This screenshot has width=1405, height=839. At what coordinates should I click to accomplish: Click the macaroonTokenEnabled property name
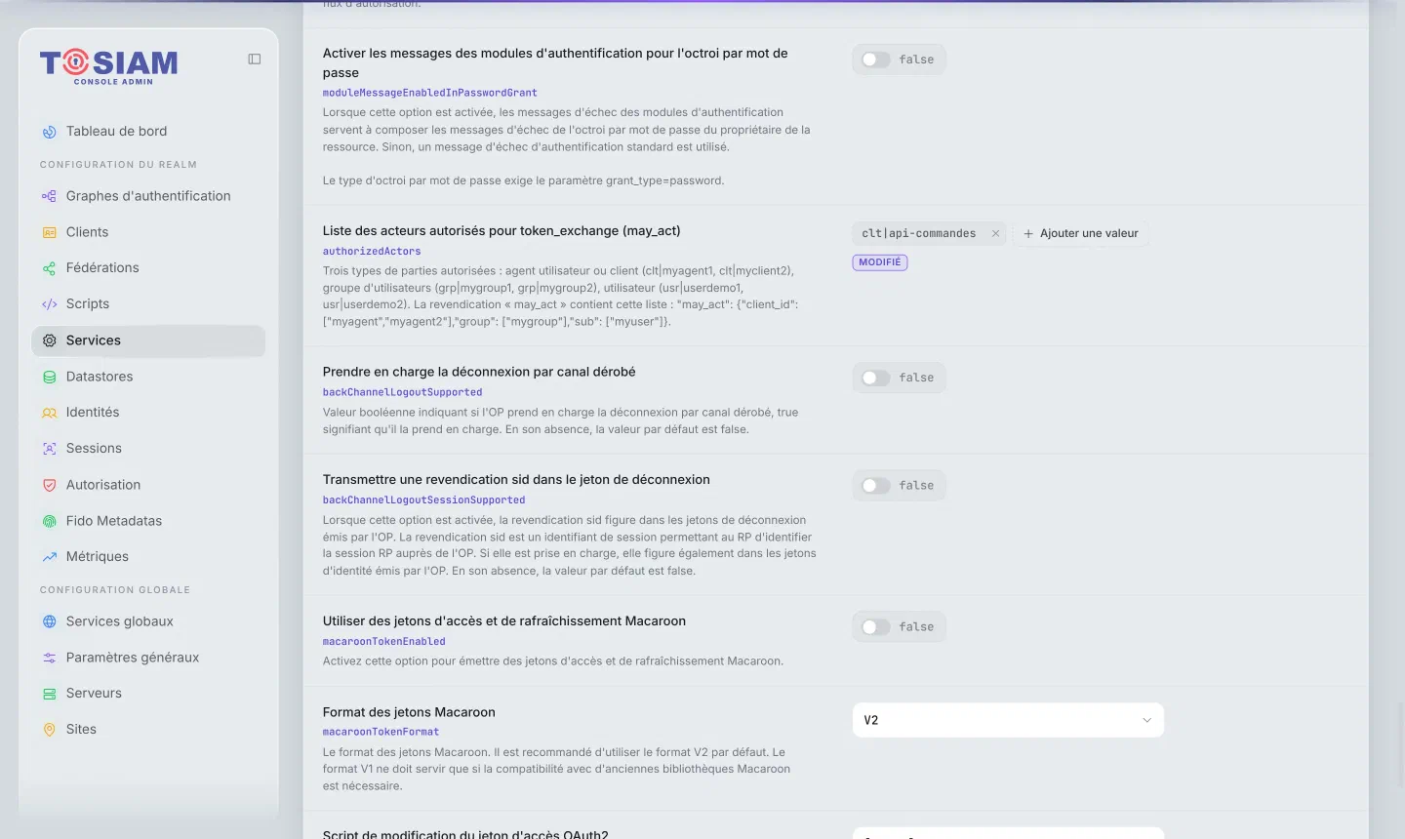tap(384, 642)
